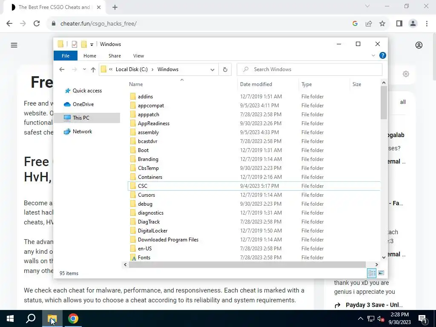The height and width of the screenshot is (327, 436).
Task: Open address bar history dropdown
Action: coord(212,69)
